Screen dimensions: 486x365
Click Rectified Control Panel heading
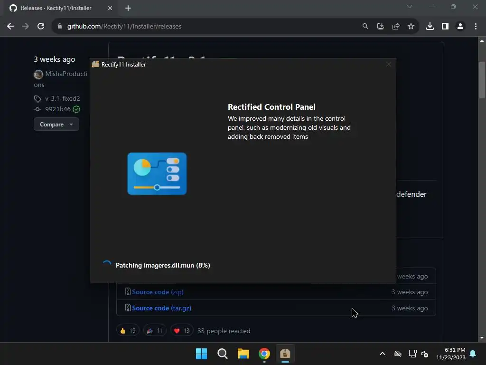click(x=271, y=107)
